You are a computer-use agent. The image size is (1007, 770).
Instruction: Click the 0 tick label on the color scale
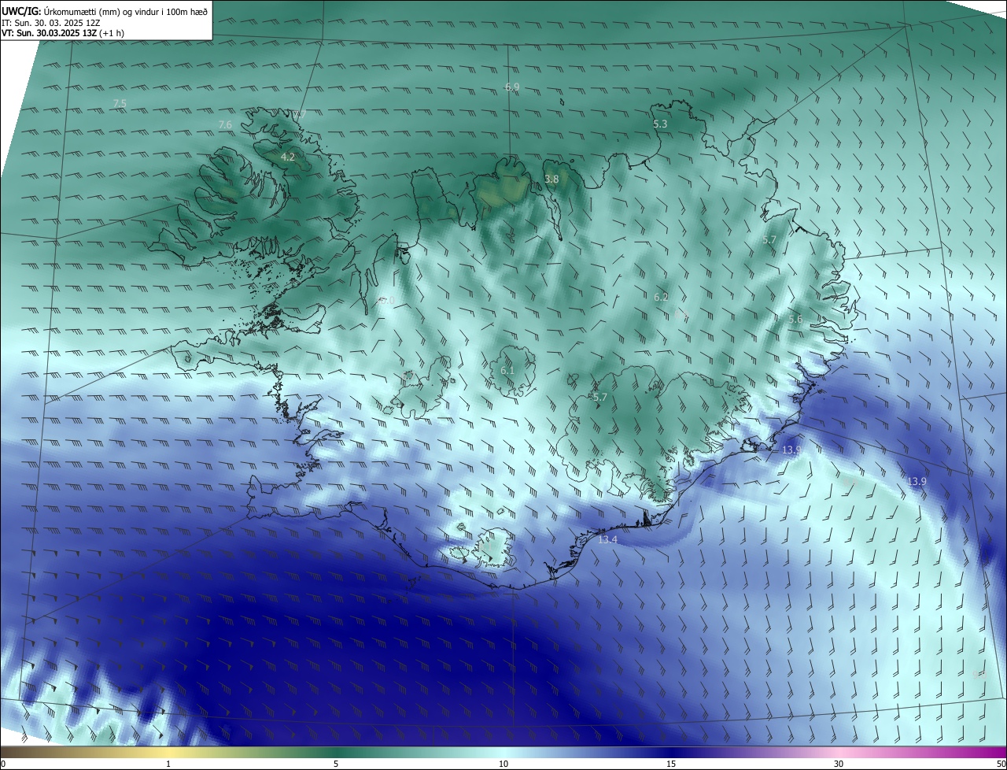pos(3,764)
